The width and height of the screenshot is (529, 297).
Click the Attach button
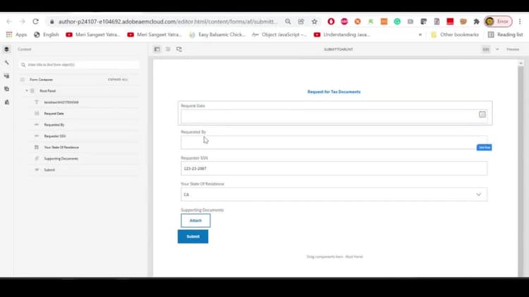[x=195, y=221]
